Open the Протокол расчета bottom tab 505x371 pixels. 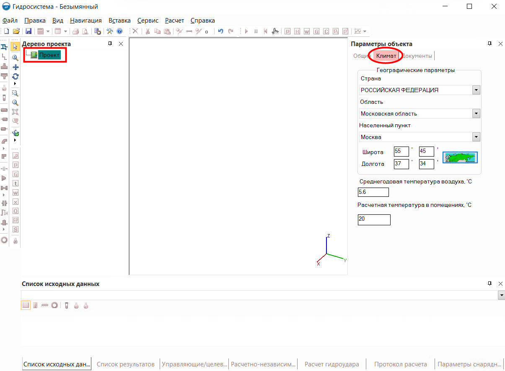click(400, 364)
